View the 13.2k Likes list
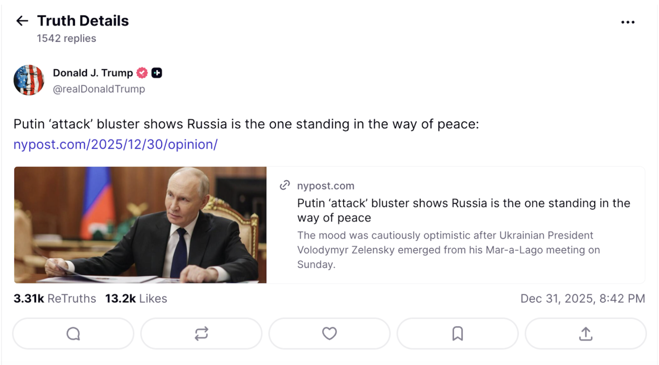The image size is (659, 365). coord(136,299)
